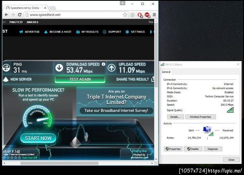The width and height of the screenshot is (244, 175).
Task: Click the Disable adapter button
Action: coord(193,149)
